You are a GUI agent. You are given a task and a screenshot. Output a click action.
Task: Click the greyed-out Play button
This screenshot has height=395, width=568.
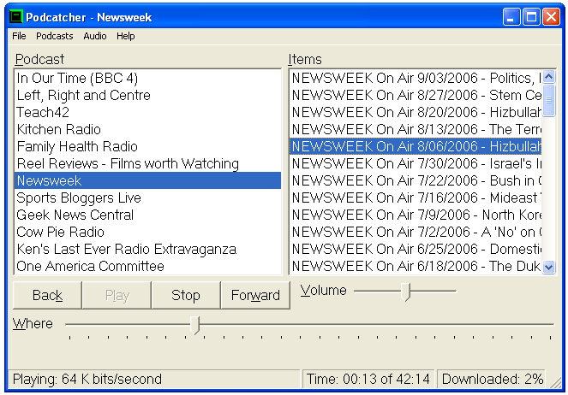point(117,295)
